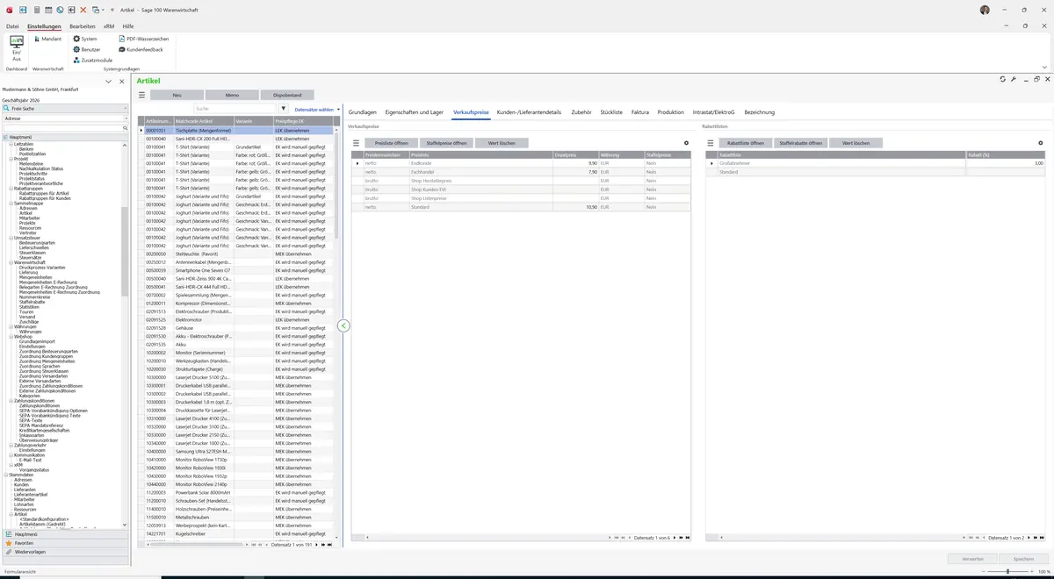Image resolution: width=1054 pixels, height=579 pixels.
Task: Open Mandant settings in the ribbon
Action: tap(47, 39)
